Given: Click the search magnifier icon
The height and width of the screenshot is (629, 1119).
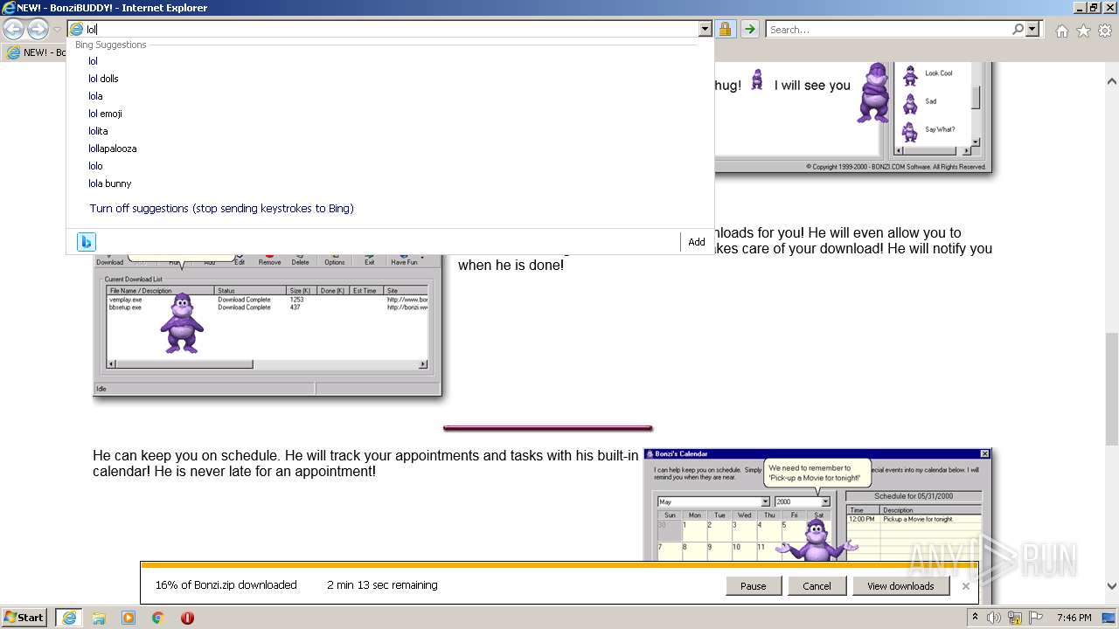Looking at the screenshot, I should pos(1018,29).
